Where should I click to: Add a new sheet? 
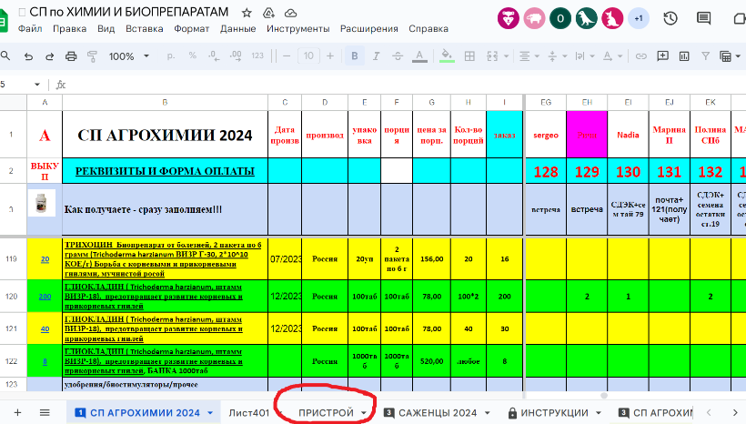(16, 412)
